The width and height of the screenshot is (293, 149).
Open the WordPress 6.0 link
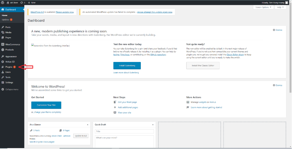pos(37,12)
